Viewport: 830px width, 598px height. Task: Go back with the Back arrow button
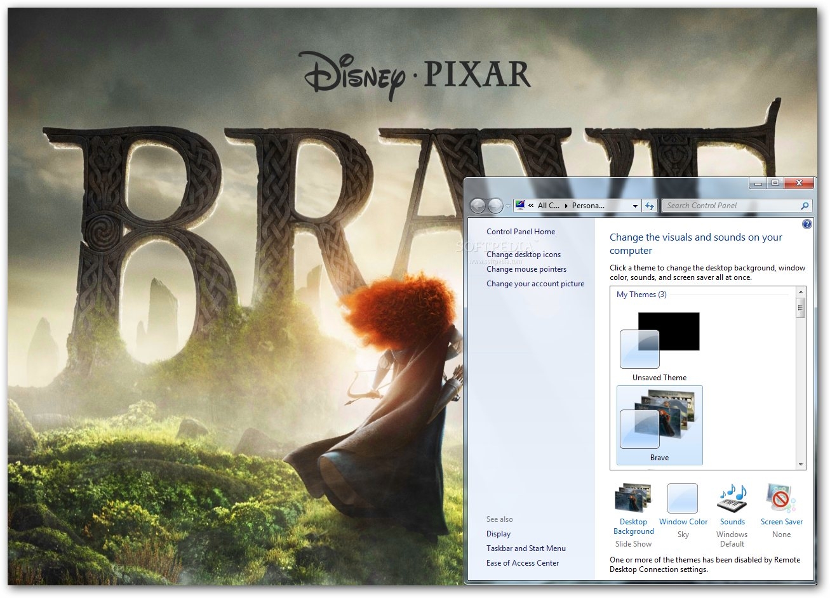tap(478, 206)
